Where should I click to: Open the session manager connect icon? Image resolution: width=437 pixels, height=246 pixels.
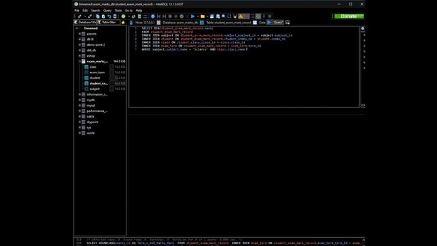79,16
